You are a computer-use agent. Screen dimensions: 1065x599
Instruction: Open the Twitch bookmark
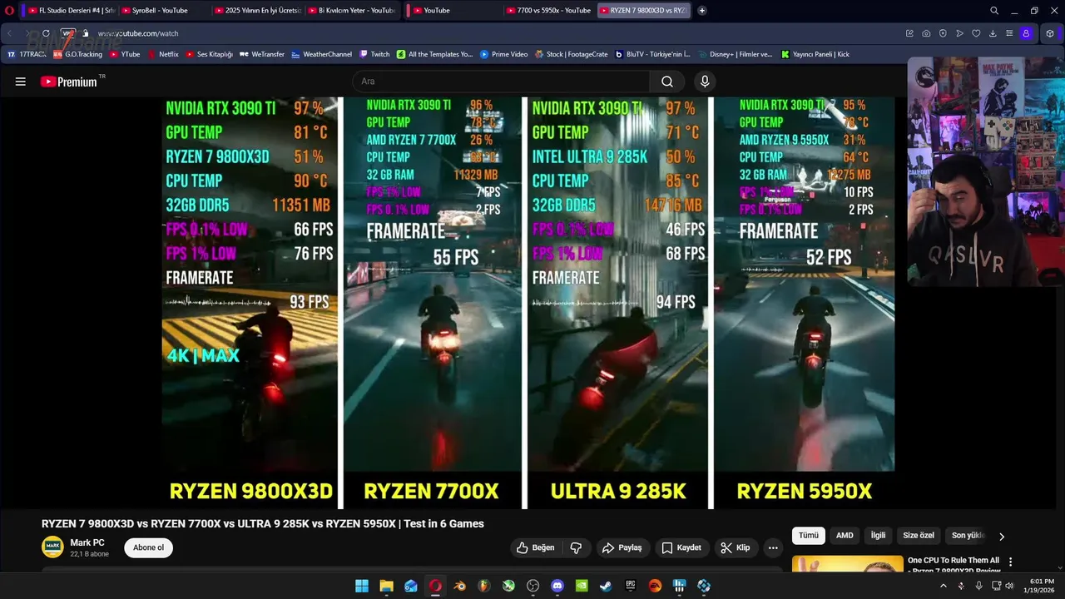374,54
